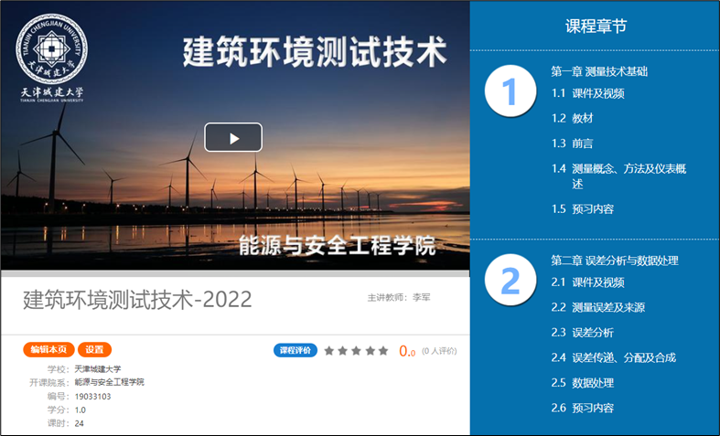Open section 1.1 课件及视频

pos(587,93)
